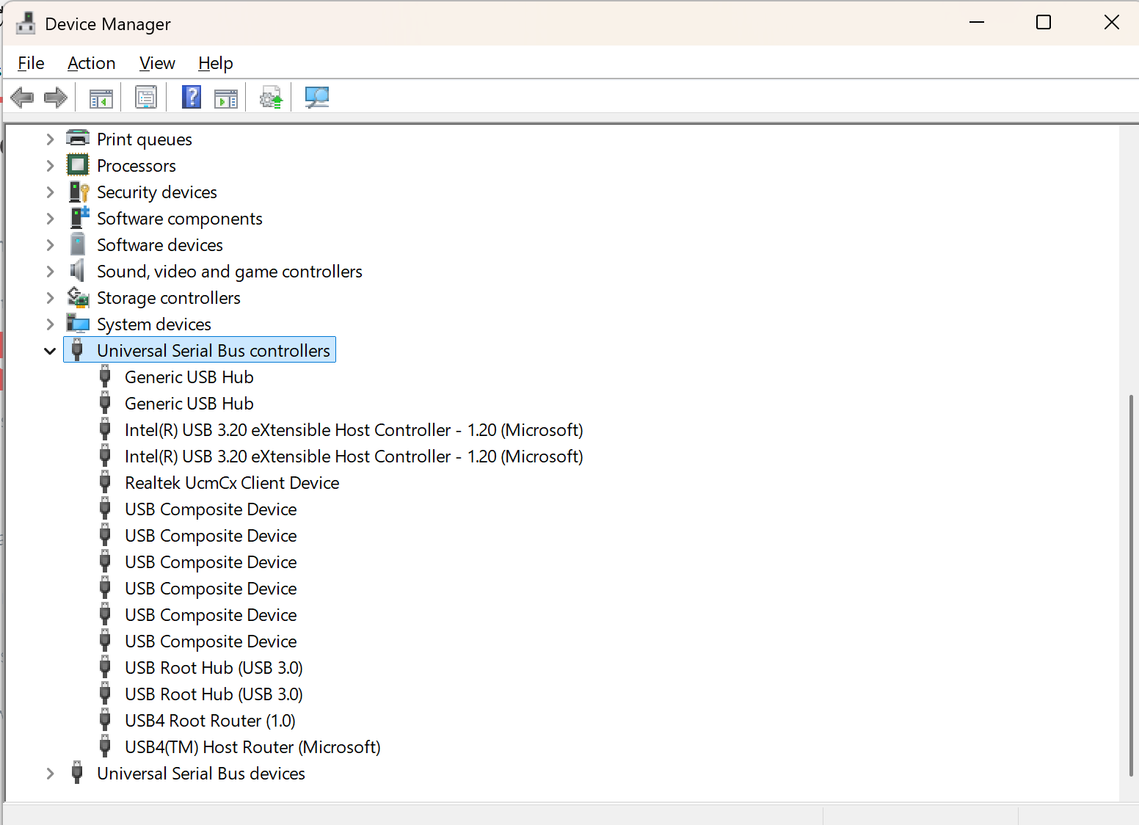The width and height of the screenshot is (1139, 825).
Task: Select the "USB4(TM) Host Router (Microsoft)" entry
Action: 252,747
